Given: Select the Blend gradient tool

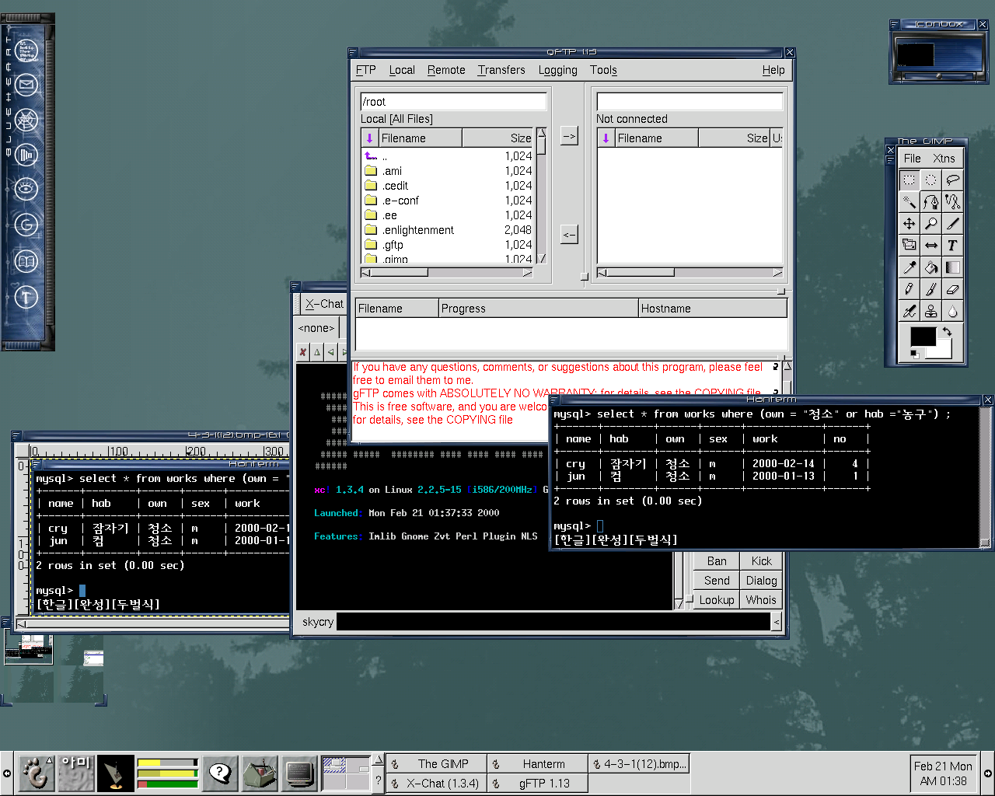Looking at the screenshot, I should click(x=952, y=267).
